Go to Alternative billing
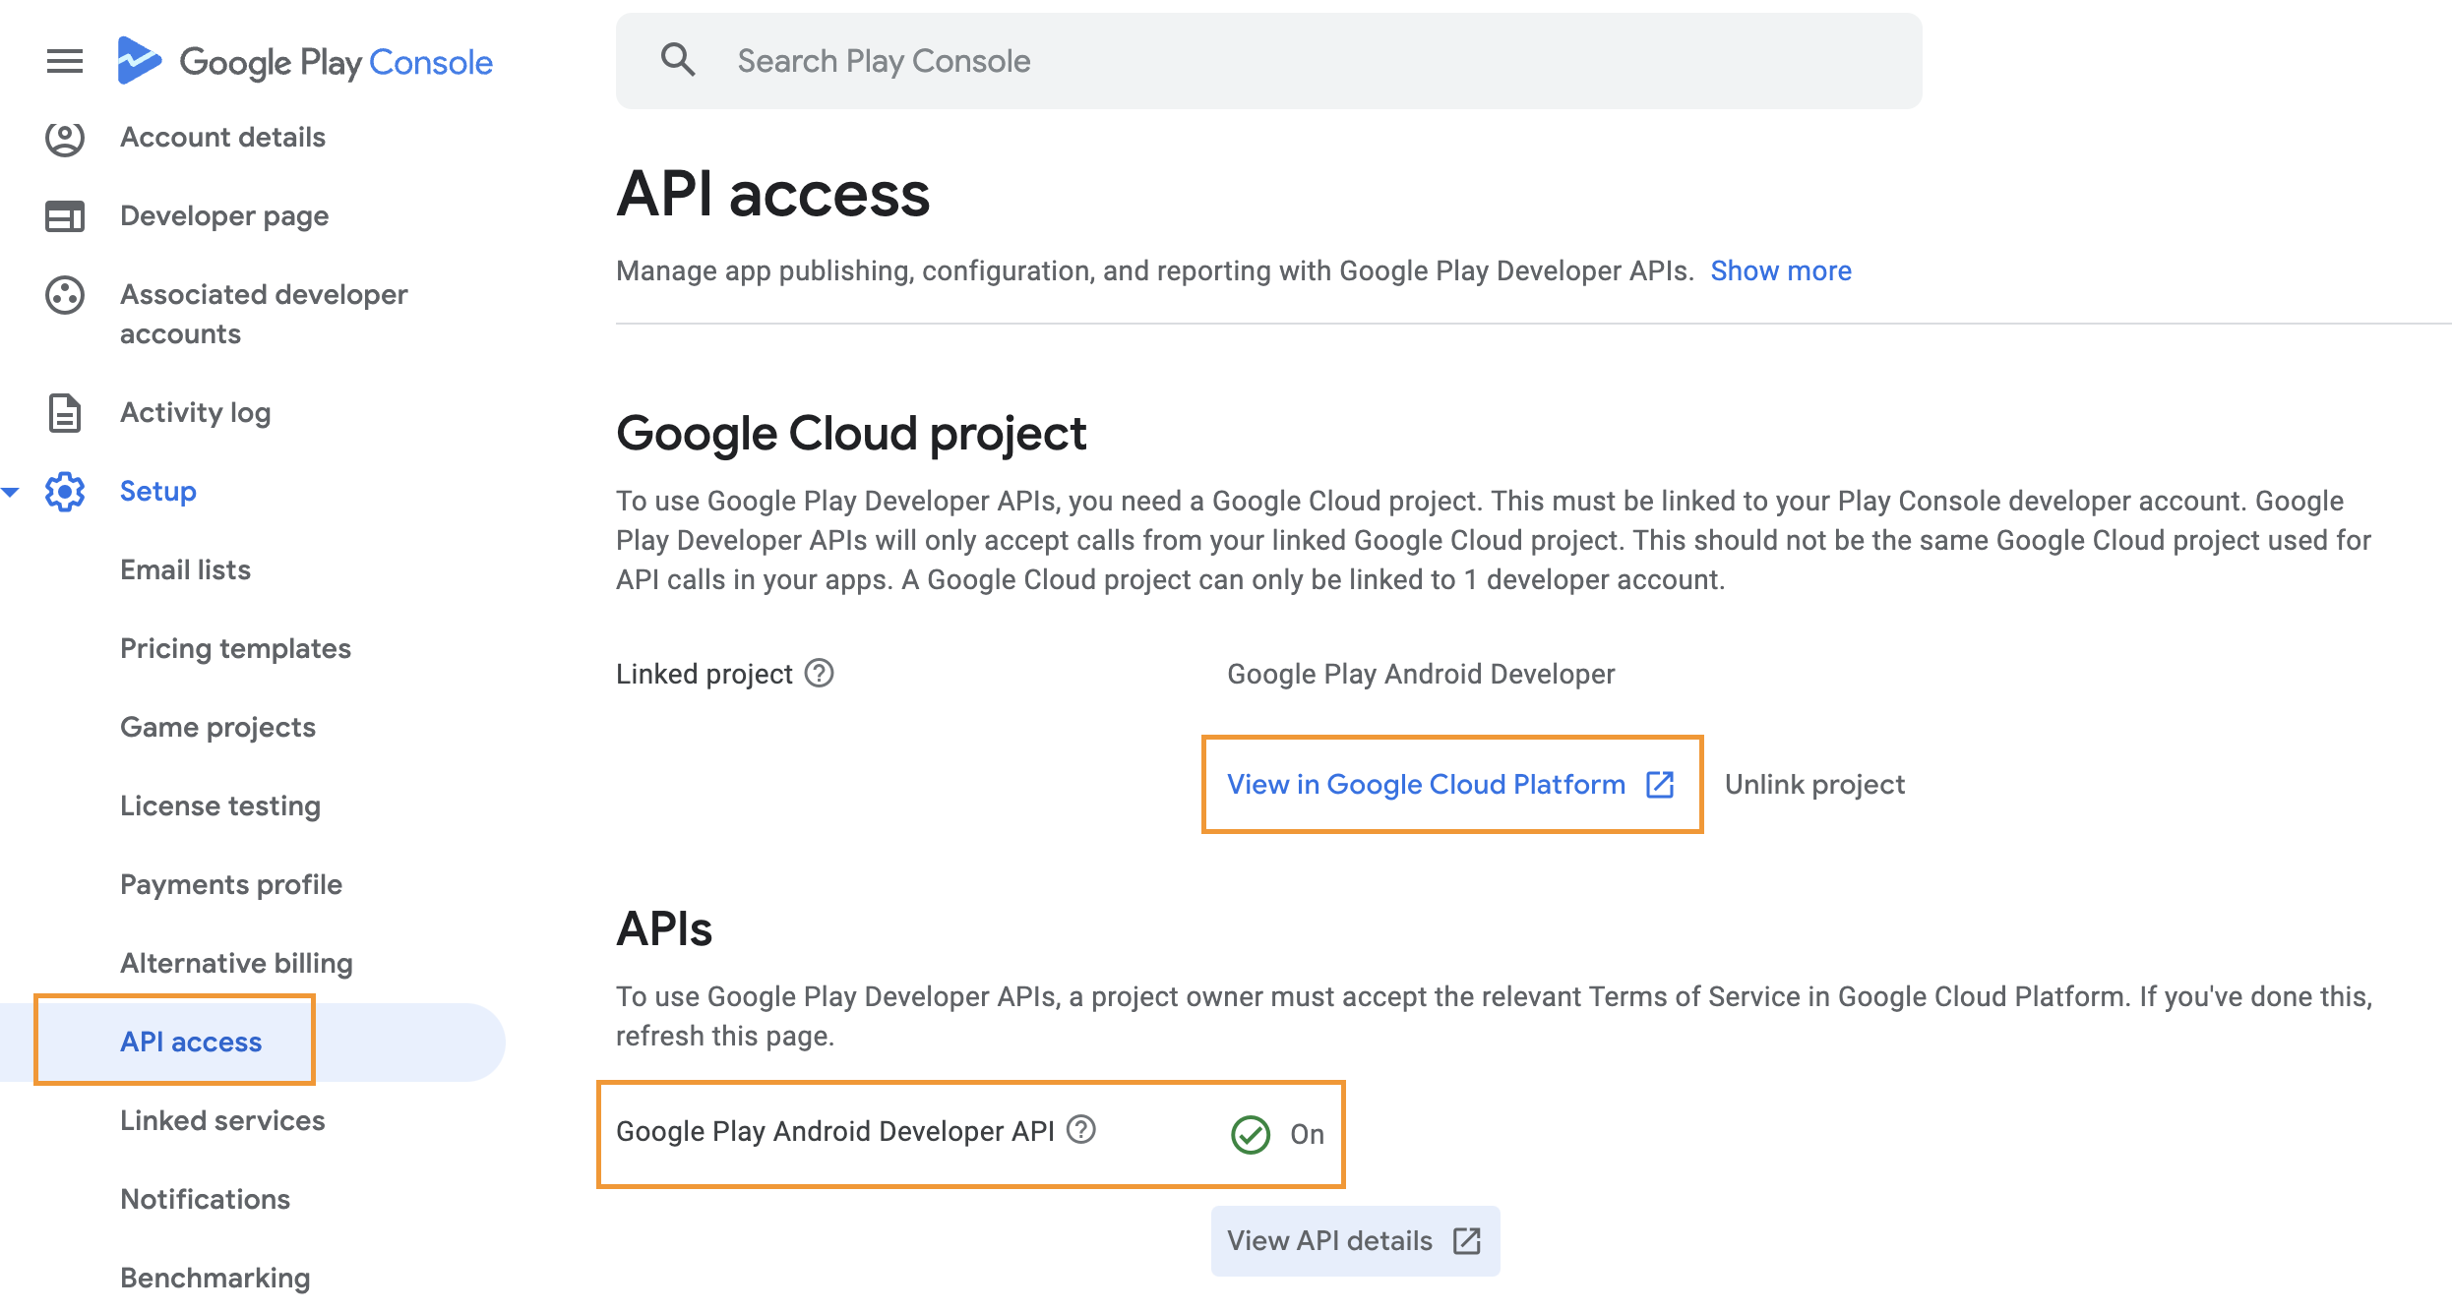The width and height of the screenshot is (2452, 1312). tap(236, 964)
